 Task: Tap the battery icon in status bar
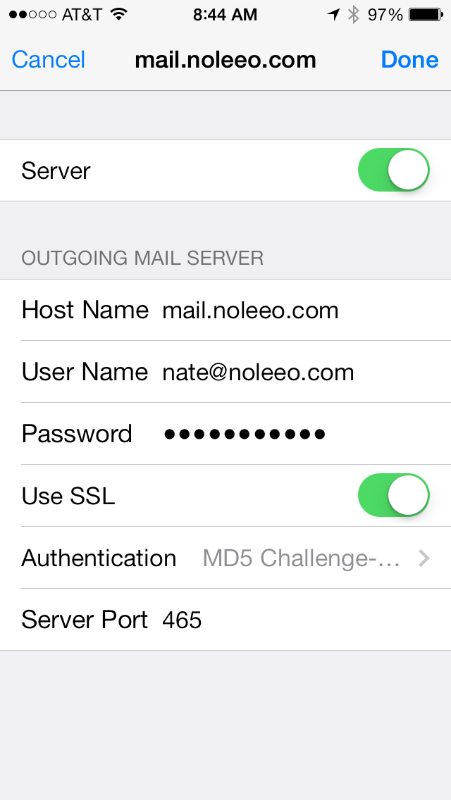pos(426,15)
